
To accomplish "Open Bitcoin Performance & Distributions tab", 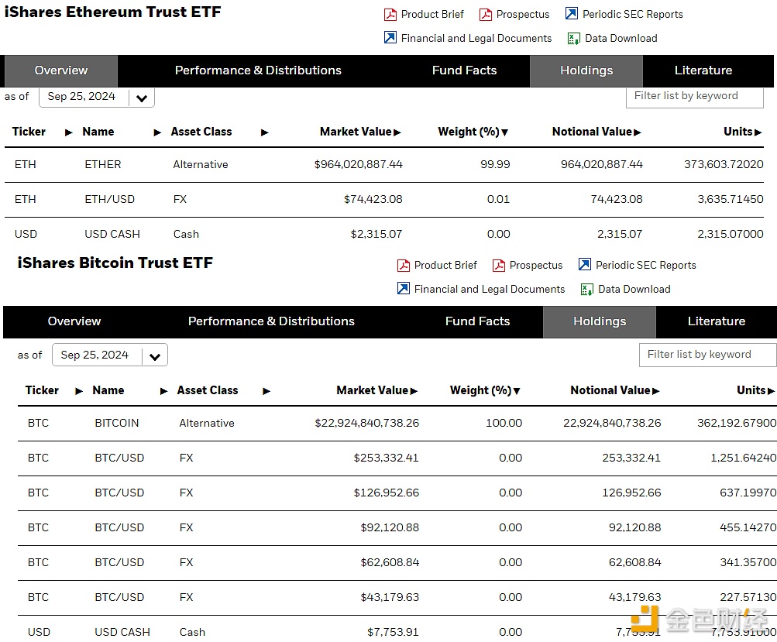I will (271, 321).
